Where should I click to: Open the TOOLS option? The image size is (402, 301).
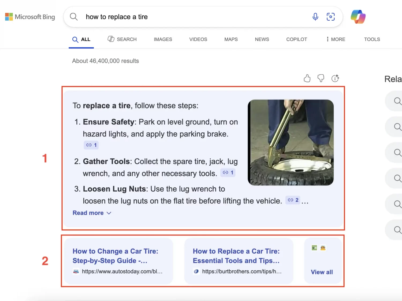(x=372, y=39)
